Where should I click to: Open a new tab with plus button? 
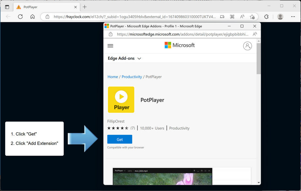pyautogui.click(x=85, y=7)
